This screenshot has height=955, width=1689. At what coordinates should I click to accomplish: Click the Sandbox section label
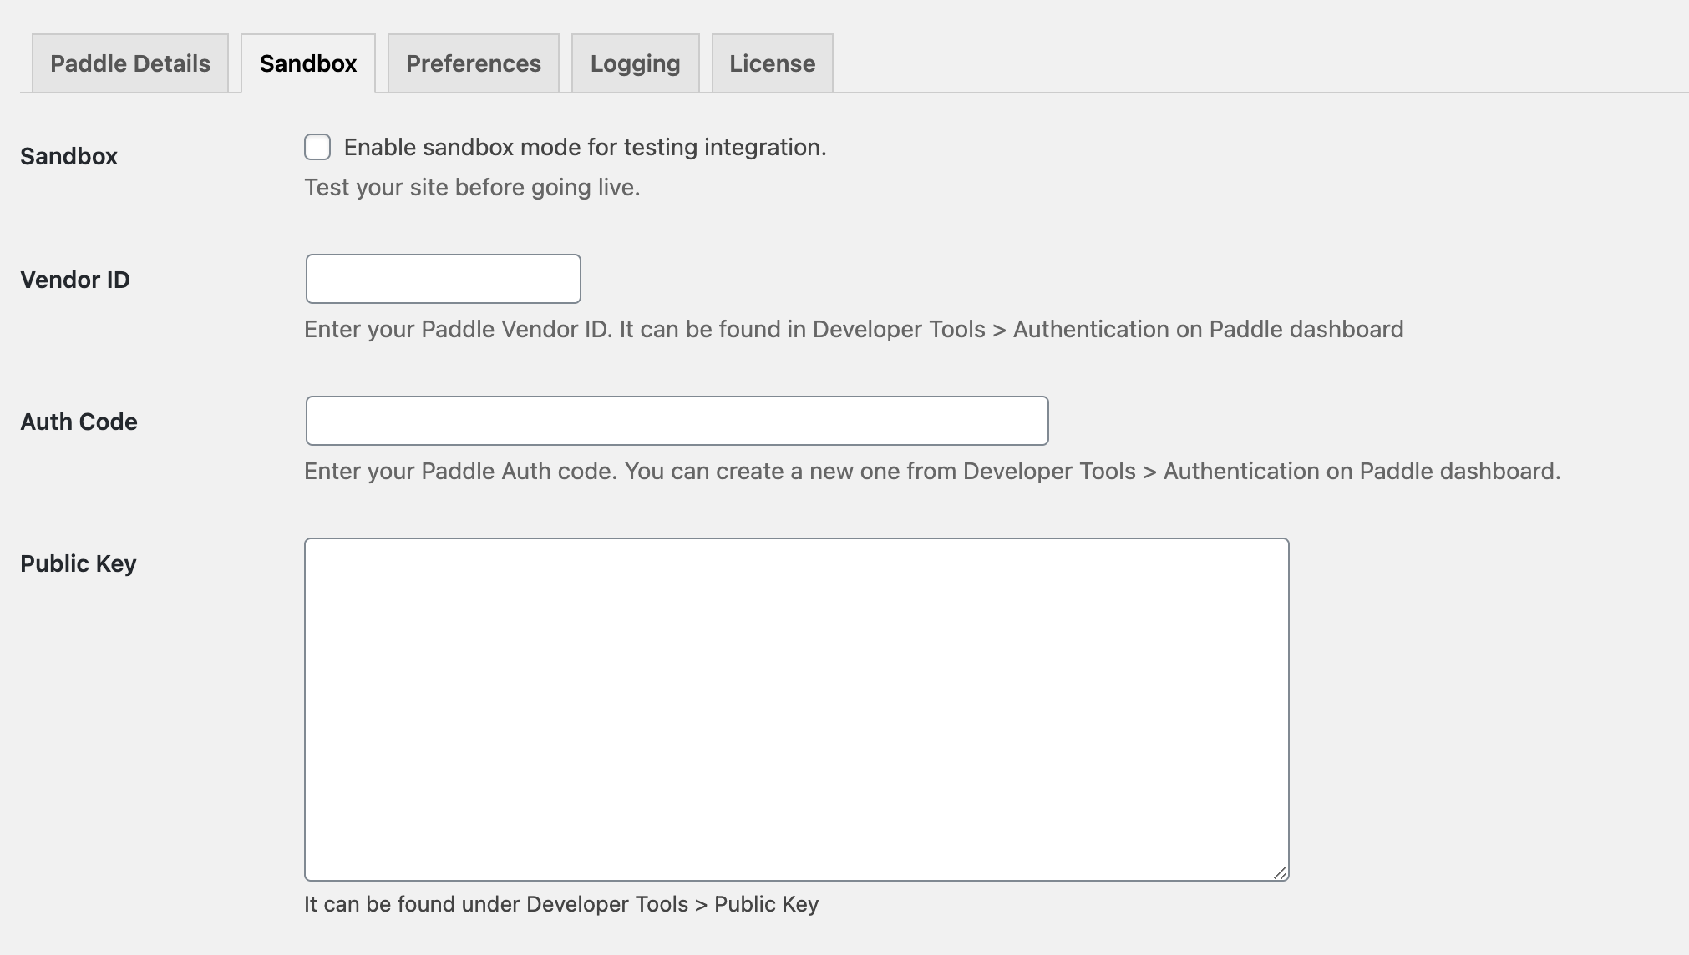[68, 156]
